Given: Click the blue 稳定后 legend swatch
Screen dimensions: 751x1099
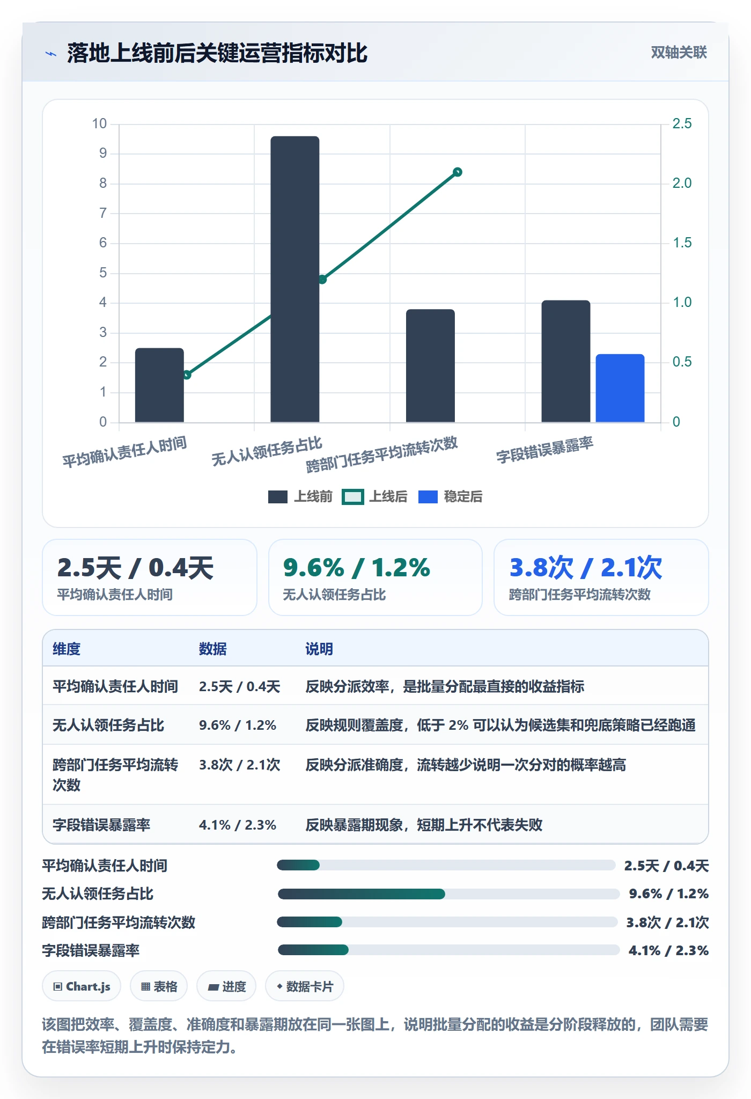Looking at the screenshot, I should (x=428, y=497).
